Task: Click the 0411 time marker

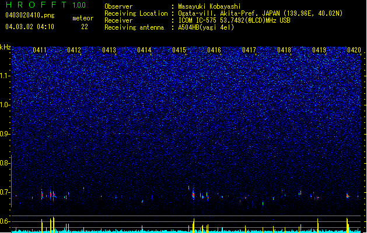Action: pos(40,50)
